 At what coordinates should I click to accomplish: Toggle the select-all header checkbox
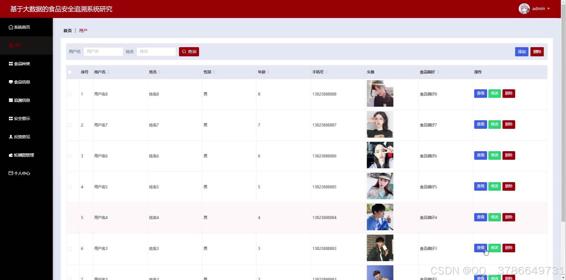tap(70, 72)
